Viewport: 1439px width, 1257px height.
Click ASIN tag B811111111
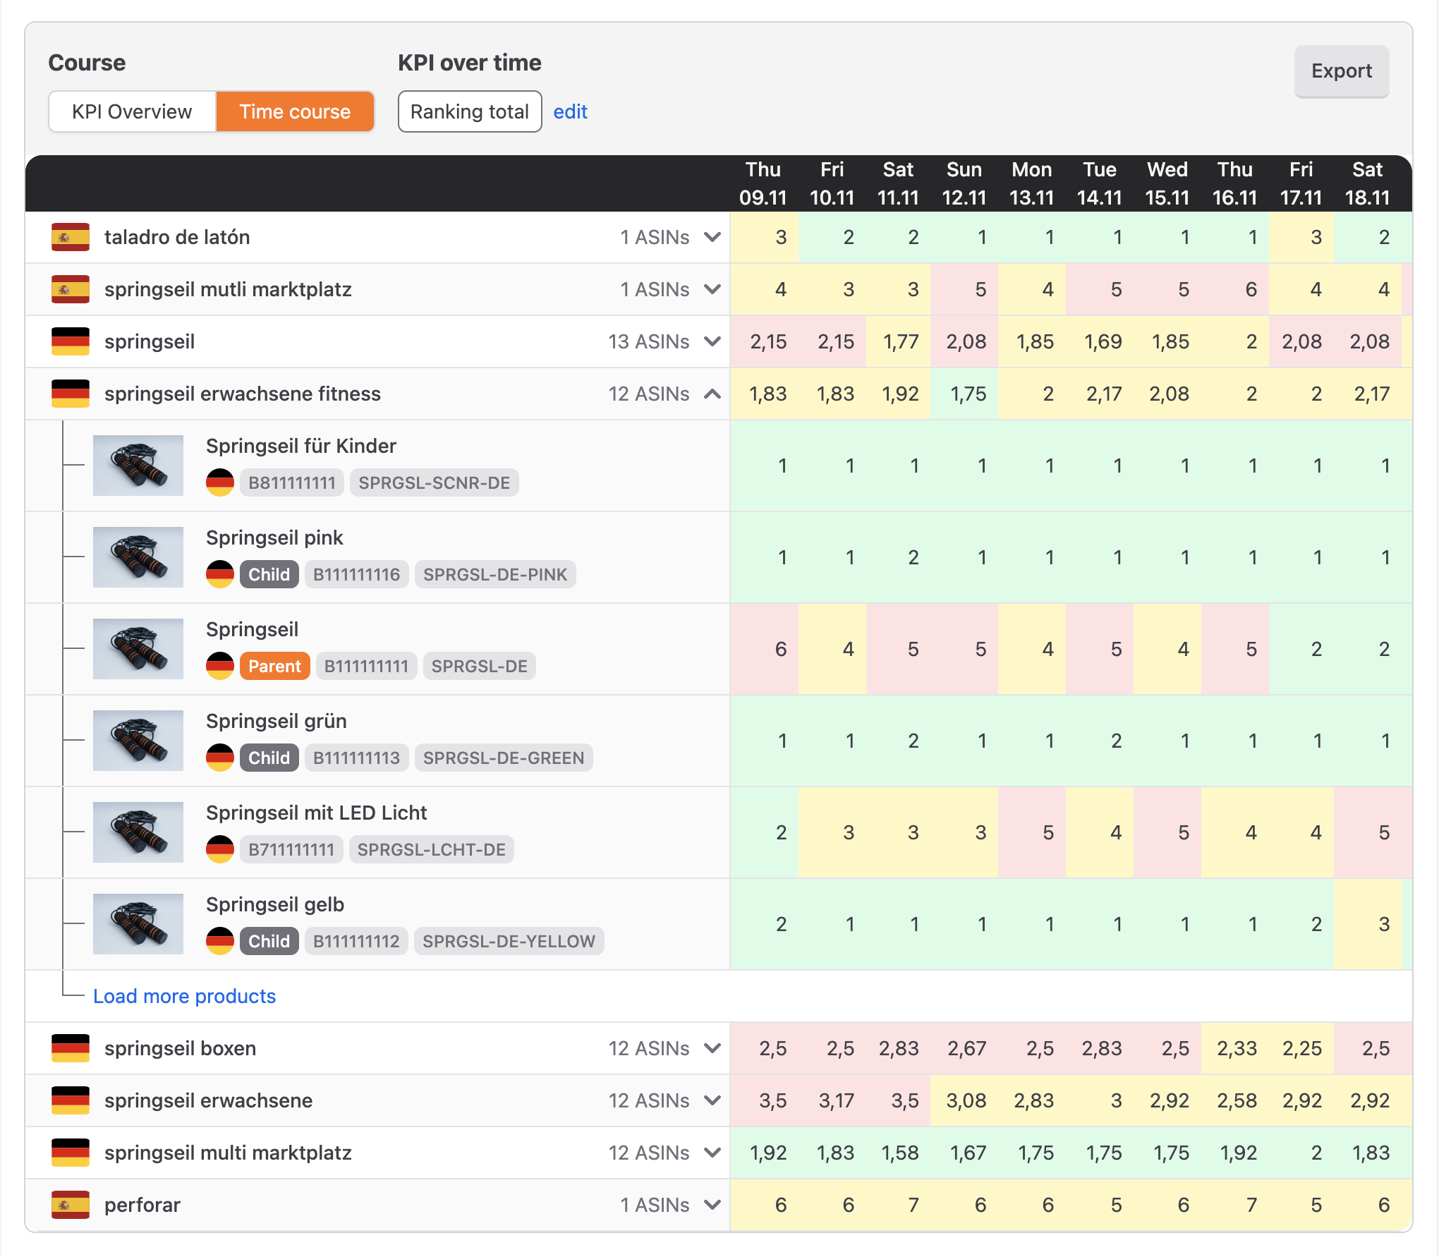[291, 482]
